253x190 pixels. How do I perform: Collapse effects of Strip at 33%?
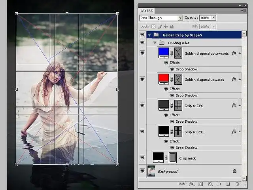[240, 106]
